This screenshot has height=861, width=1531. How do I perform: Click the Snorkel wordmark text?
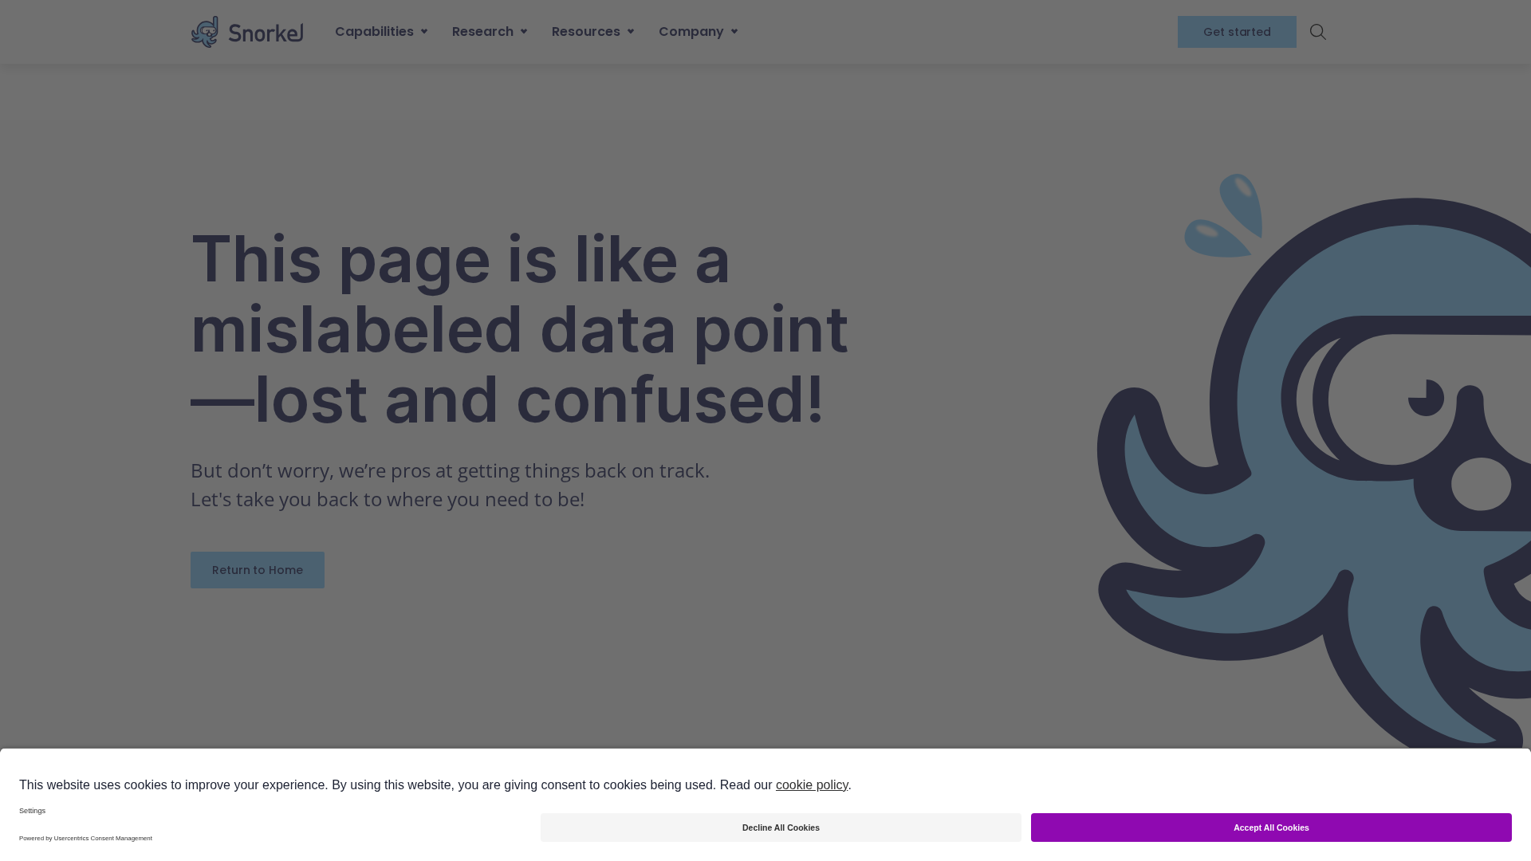[x=266, y=33]
